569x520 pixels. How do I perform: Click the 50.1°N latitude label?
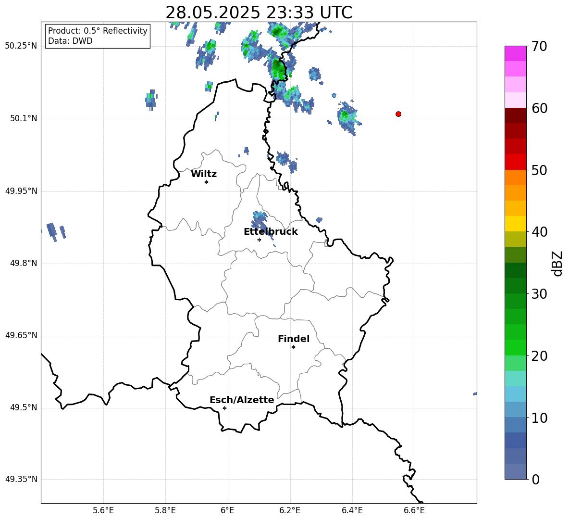[23, 118]
